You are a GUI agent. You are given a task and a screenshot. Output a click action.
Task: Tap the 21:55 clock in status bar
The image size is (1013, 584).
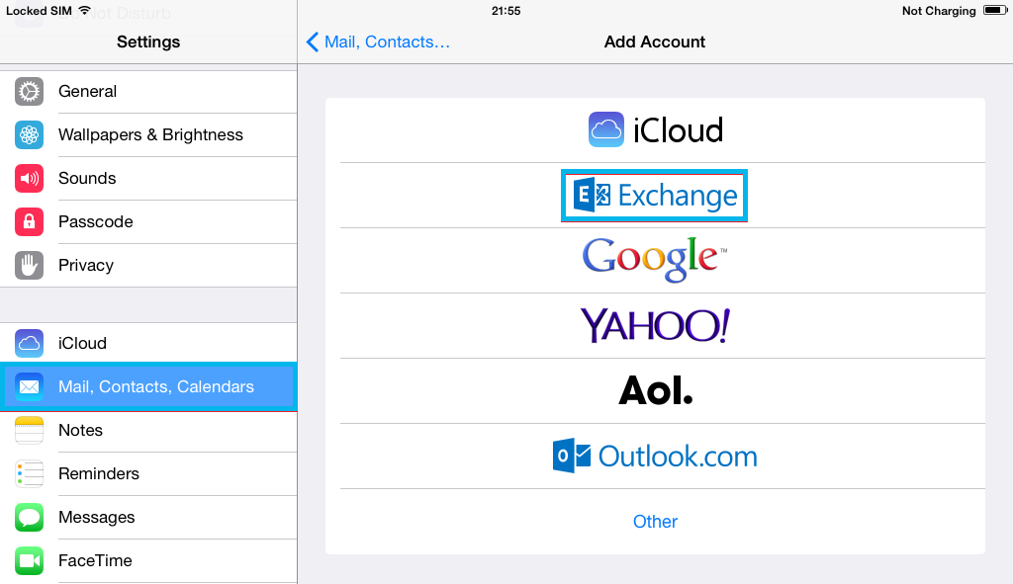point(506,10)
